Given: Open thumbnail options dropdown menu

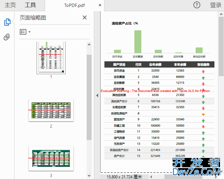Looking at the screenshot, I should click(x=25, y=32).
